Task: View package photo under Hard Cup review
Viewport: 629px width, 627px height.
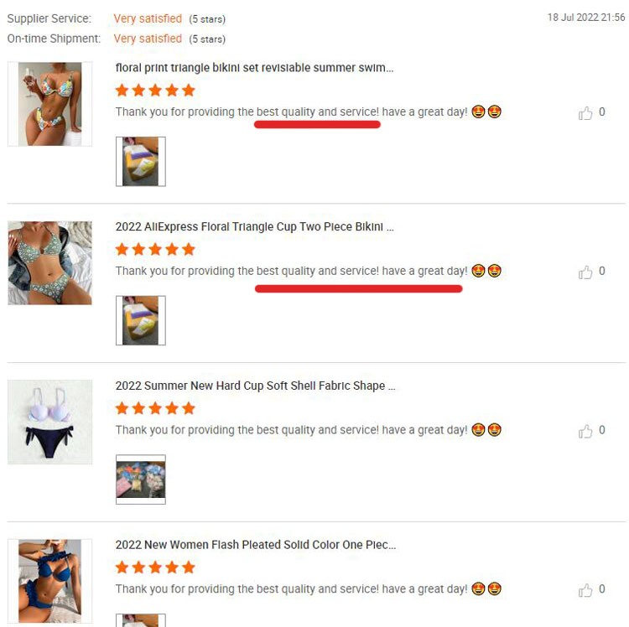Action: coord(141,479)
